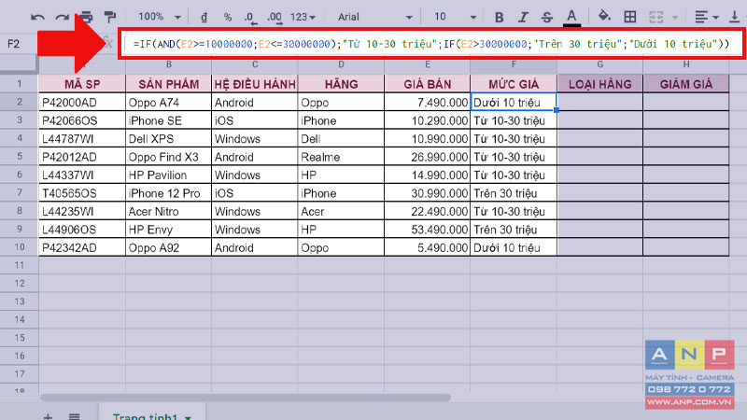The image size is (747, 420).
Task: Select cell '14.990.000'
Action: (428, 175)
